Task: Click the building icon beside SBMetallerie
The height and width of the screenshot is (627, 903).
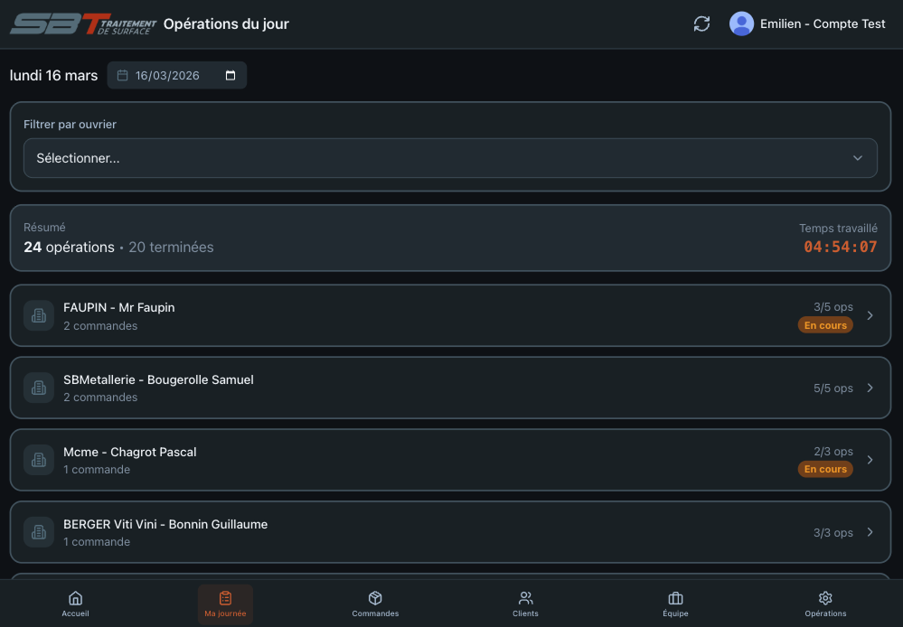Action: pyautogui.click(x=39, y=388)
